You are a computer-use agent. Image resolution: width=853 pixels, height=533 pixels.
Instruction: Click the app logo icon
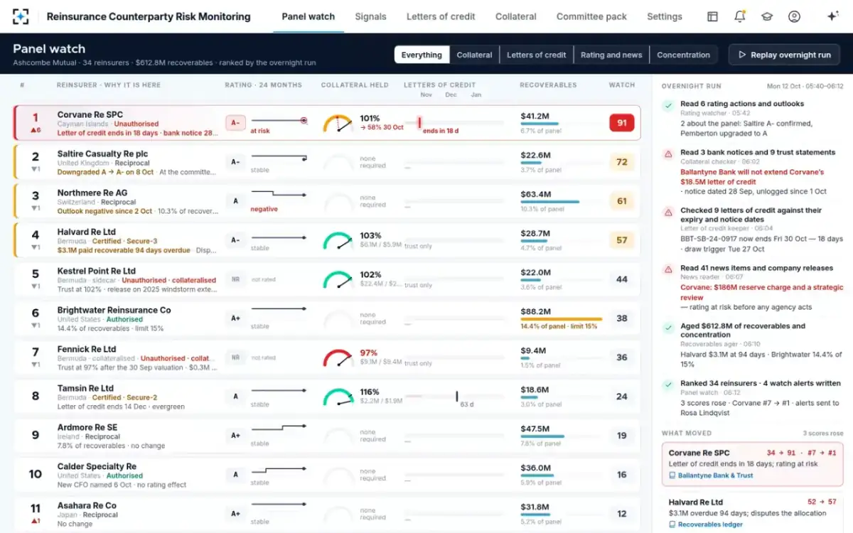click(x=21, y=16)
